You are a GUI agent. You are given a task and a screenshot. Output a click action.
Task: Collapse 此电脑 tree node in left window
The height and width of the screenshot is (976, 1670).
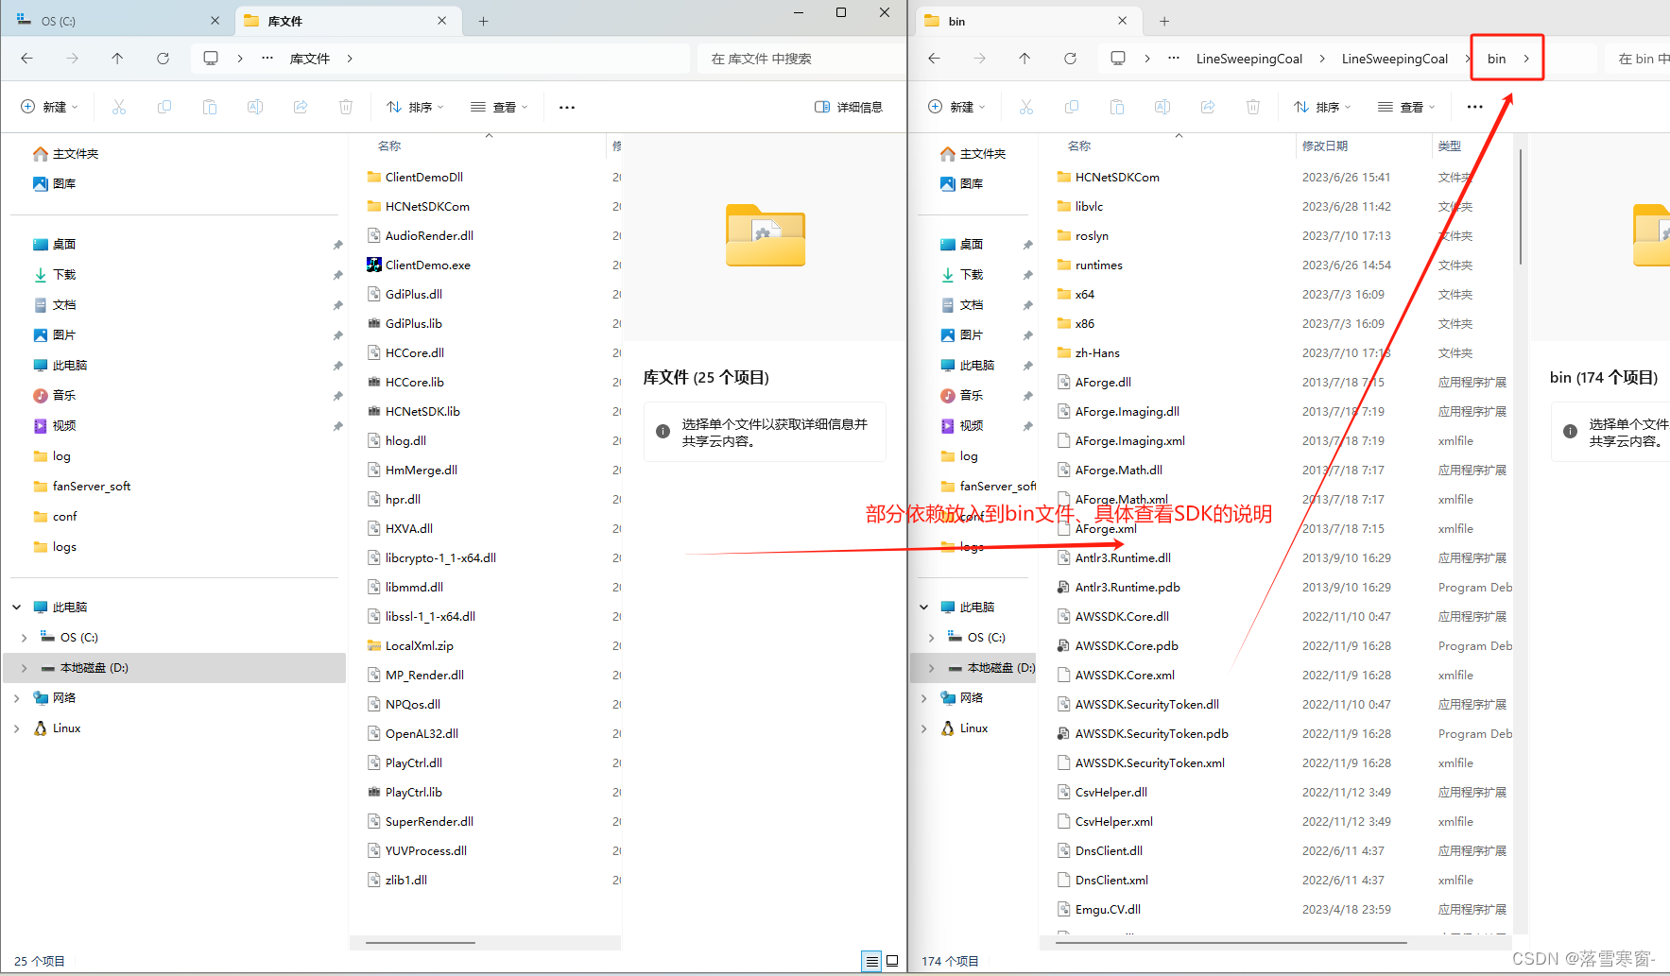click(x=17, y=608)
